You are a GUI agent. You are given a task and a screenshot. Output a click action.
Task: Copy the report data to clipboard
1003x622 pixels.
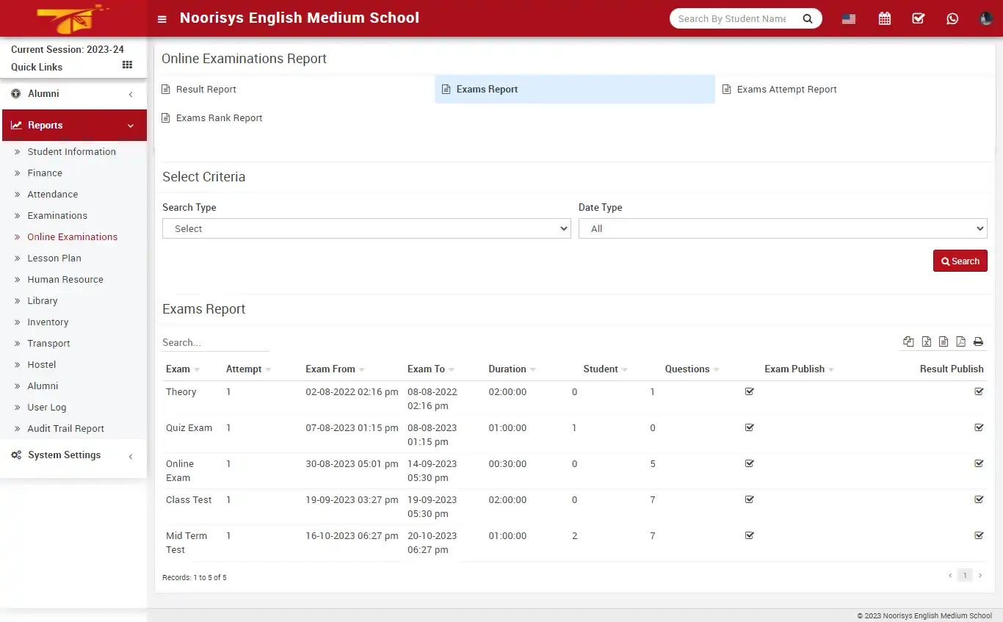[x=908, y=341]
